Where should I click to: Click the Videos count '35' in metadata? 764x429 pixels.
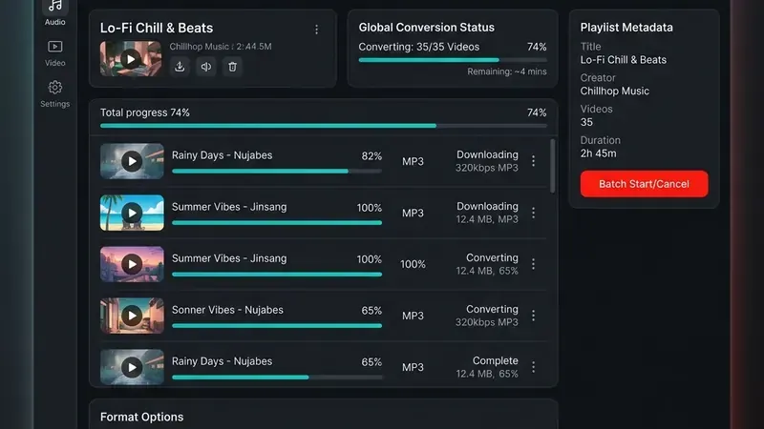[x=586, y=122]
